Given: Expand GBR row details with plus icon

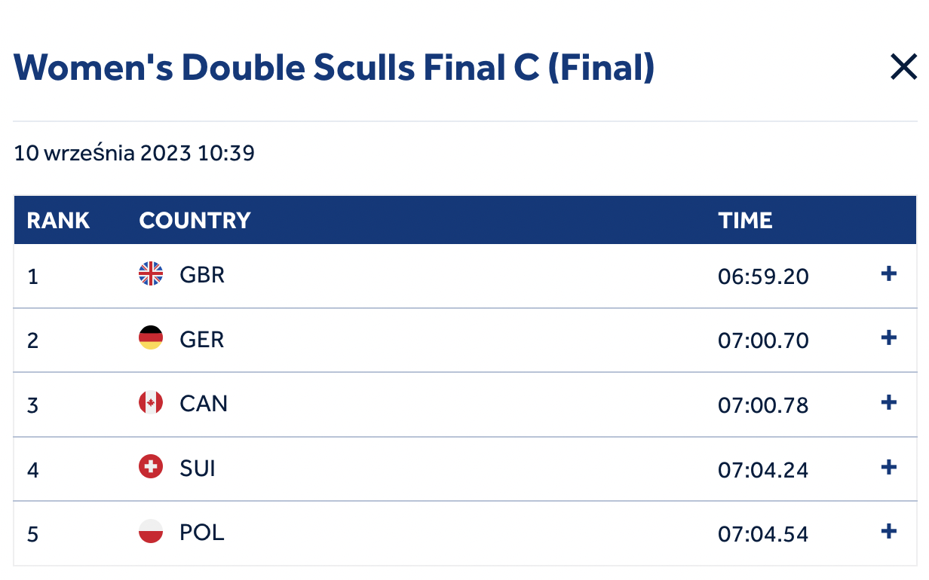Looking at the screenshot, I should [x=889, y=273].
